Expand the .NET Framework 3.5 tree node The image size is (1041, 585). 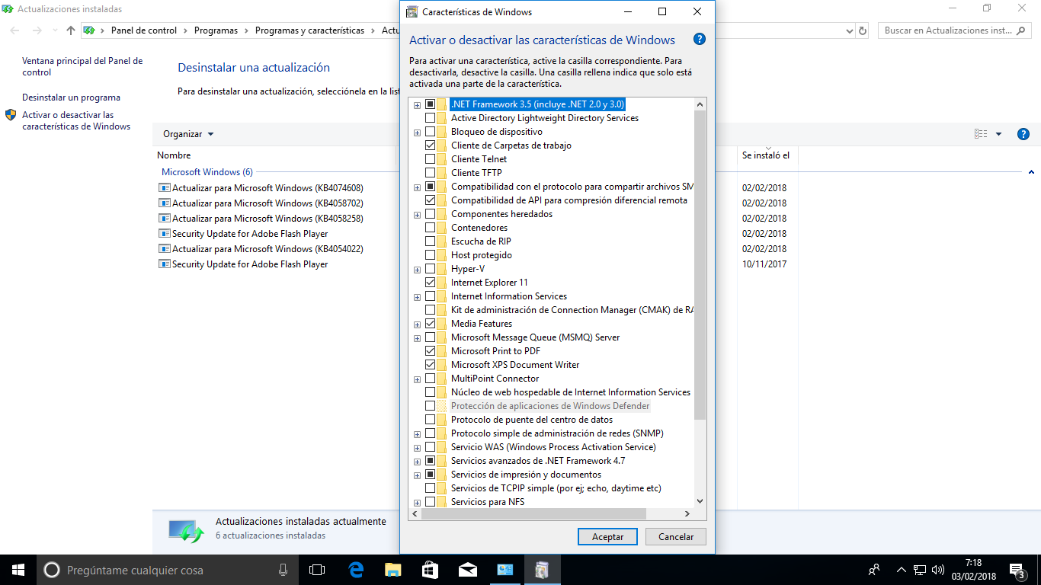tap(417, 104)
